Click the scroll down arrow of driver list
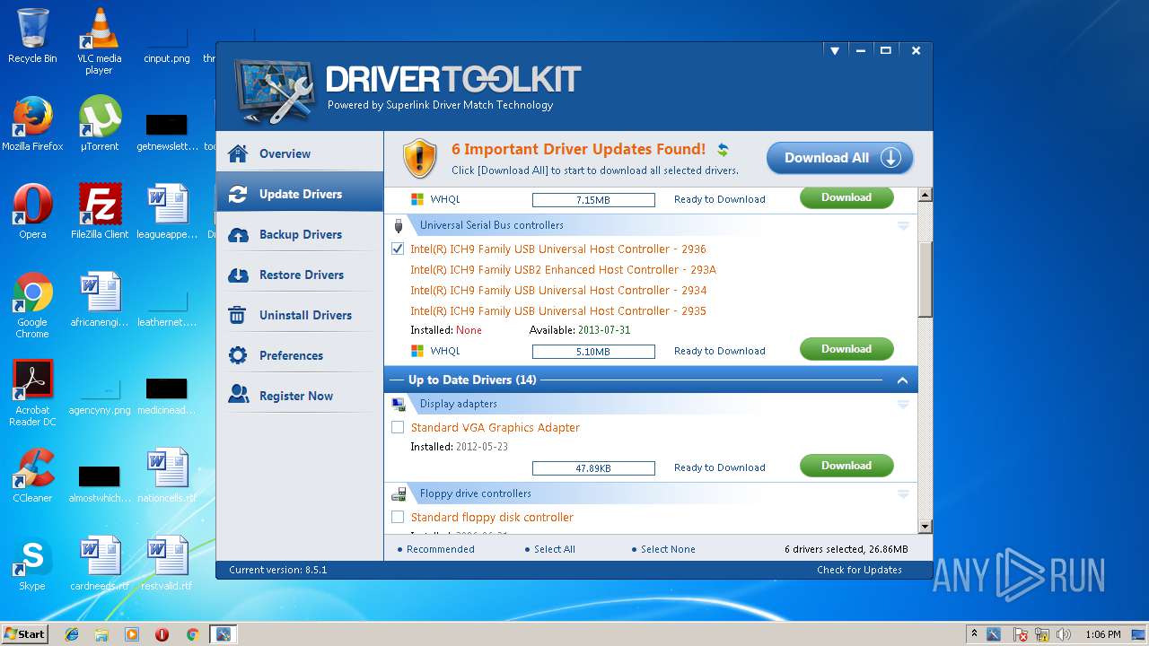Viewport: 1149px width, 646px height. [925, 527]
